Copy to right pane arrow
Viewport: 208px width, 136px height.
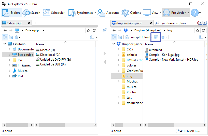click(105, 54)
